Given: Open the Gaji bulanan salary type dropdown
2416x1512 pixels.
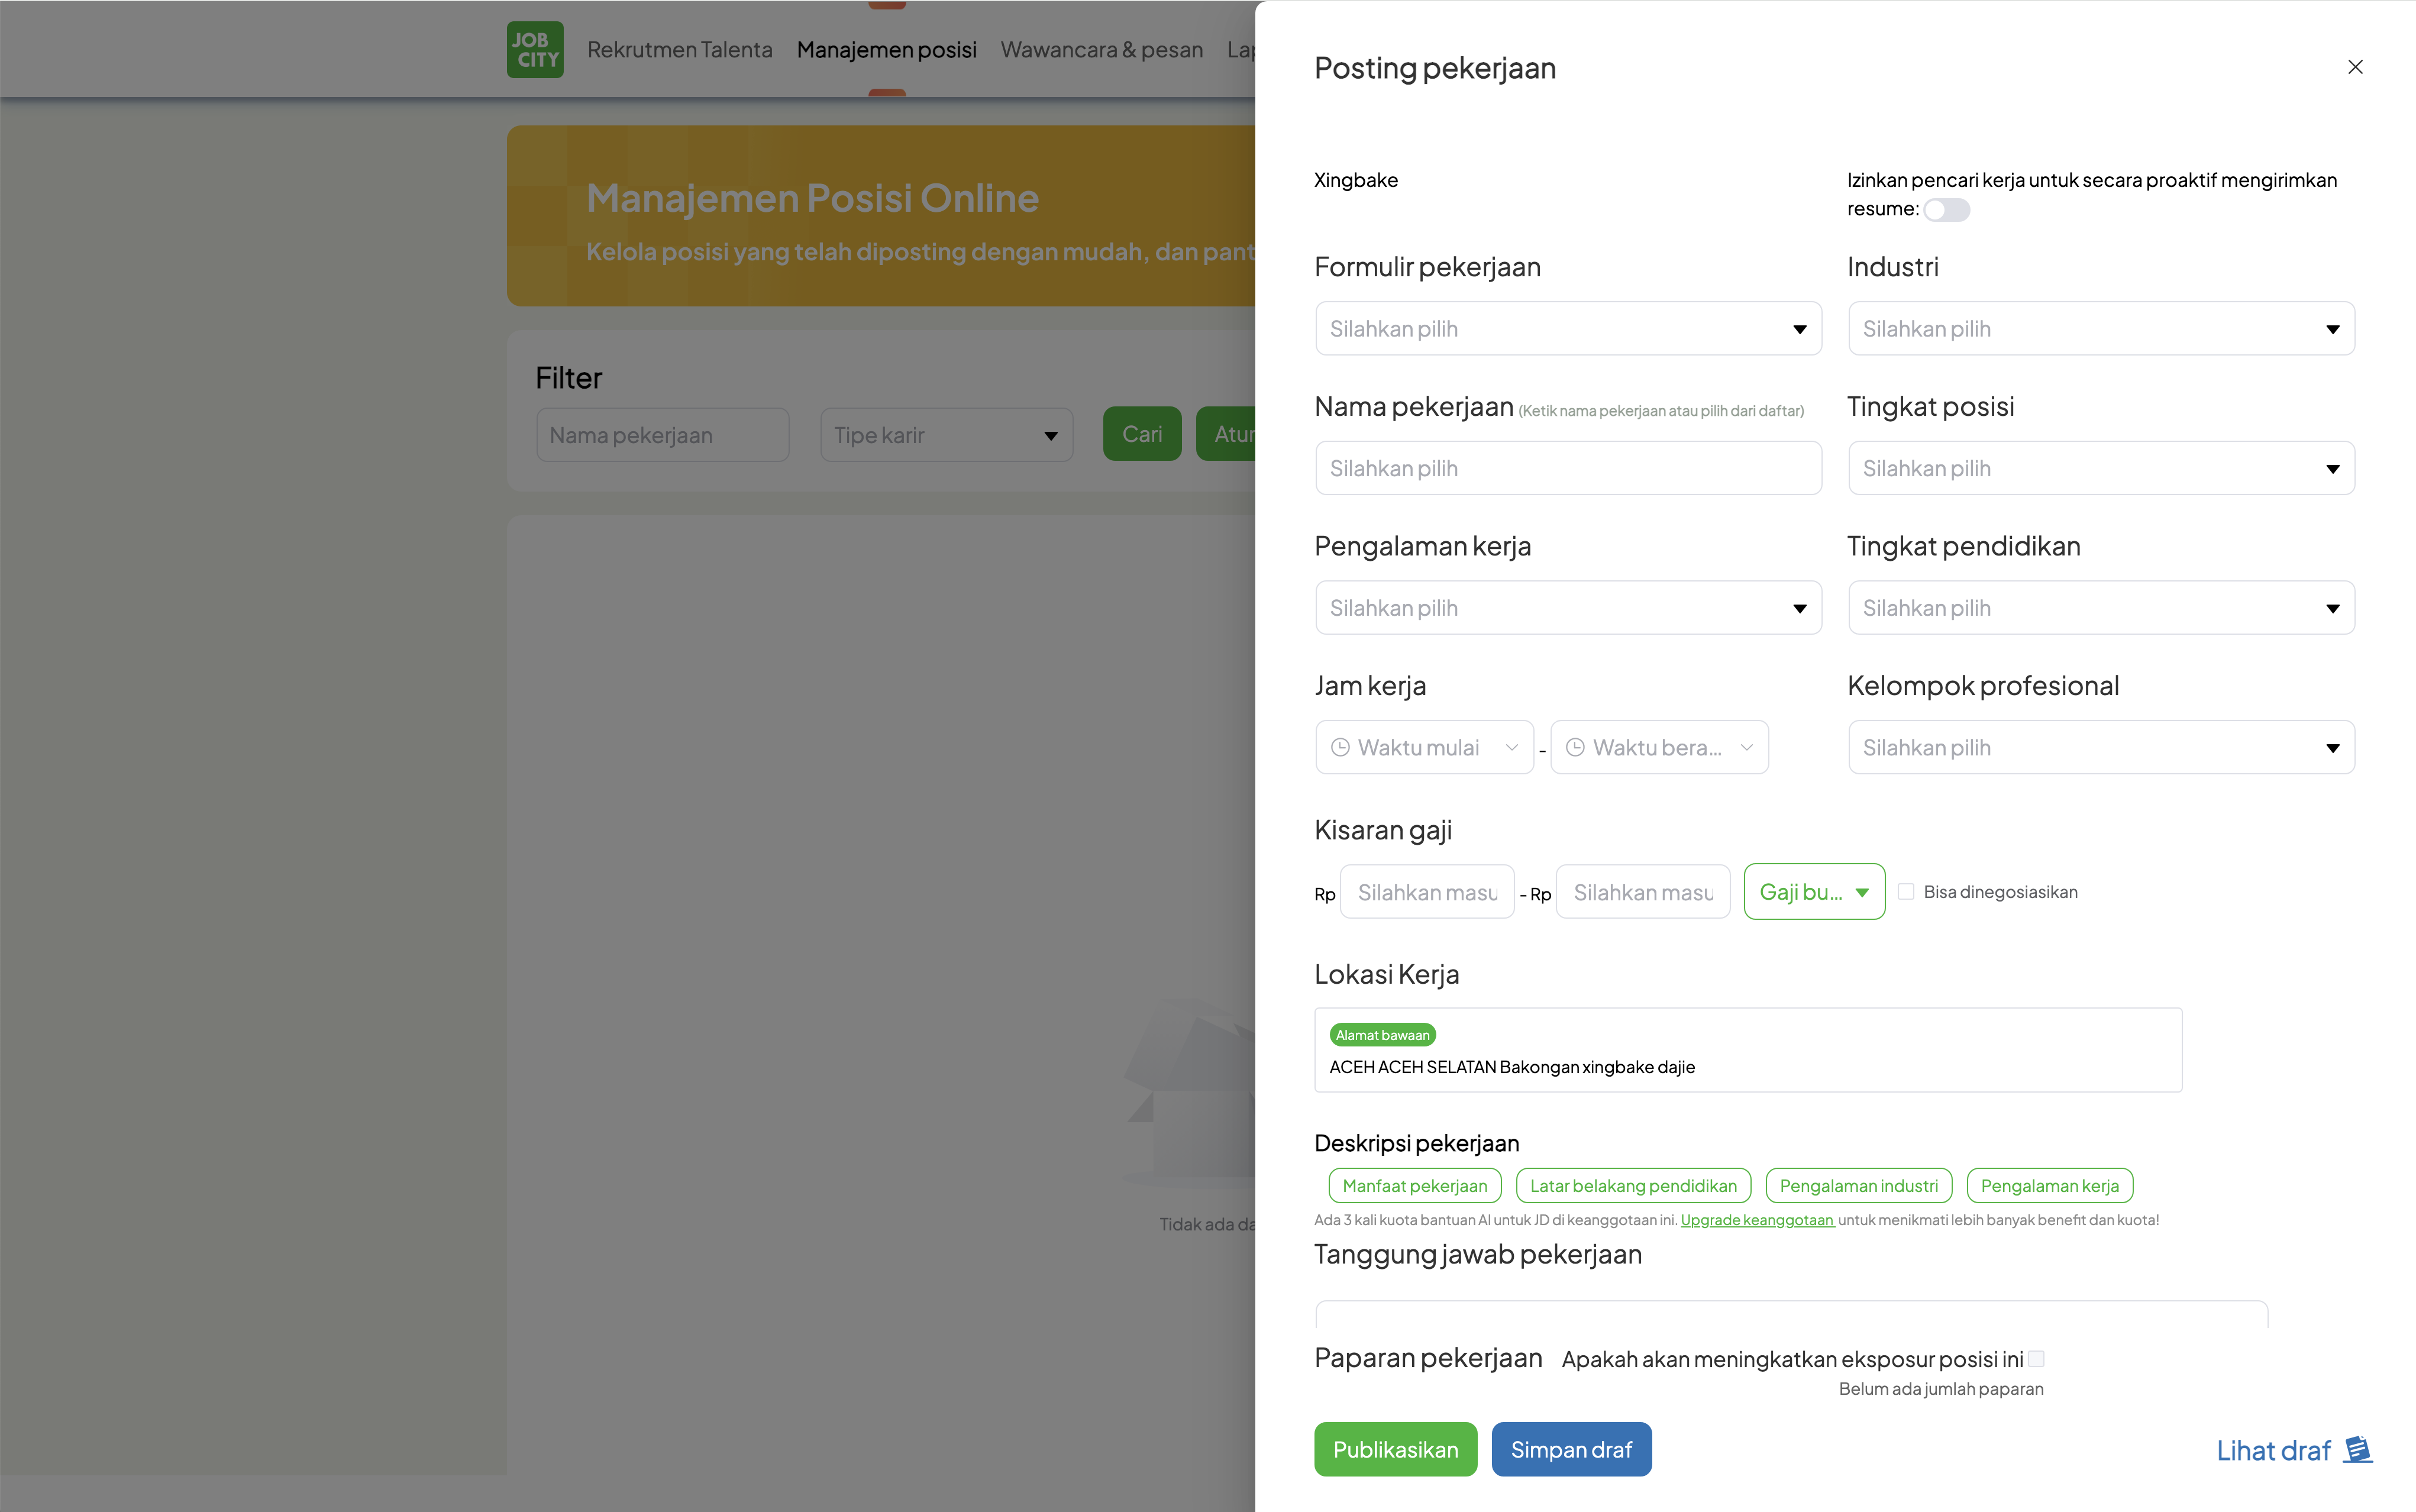Looking at the screenshot, I should (x=1814, y=891).
